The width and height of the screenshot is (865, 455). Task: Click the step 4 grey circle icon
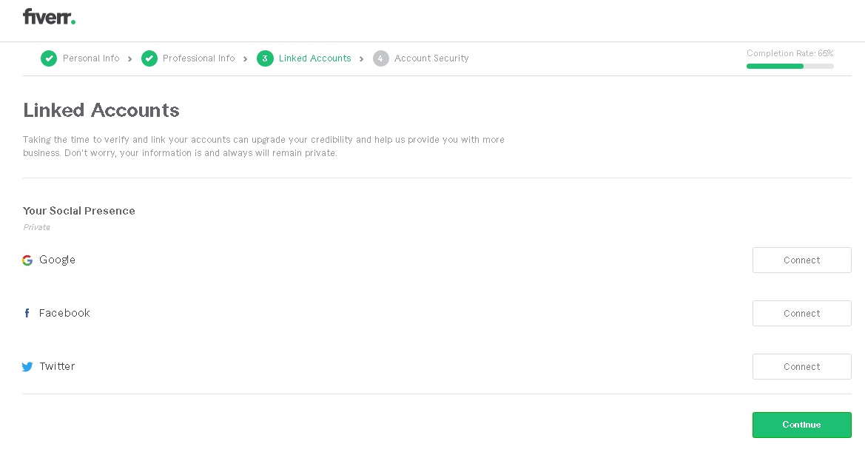380,58
